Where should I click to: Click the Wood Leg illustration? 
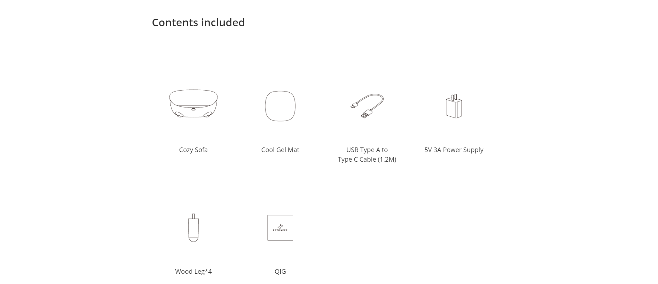click(193, 228)
